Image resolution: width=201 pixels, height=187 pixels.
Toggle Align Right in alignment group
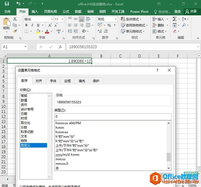tap(82, 25)
